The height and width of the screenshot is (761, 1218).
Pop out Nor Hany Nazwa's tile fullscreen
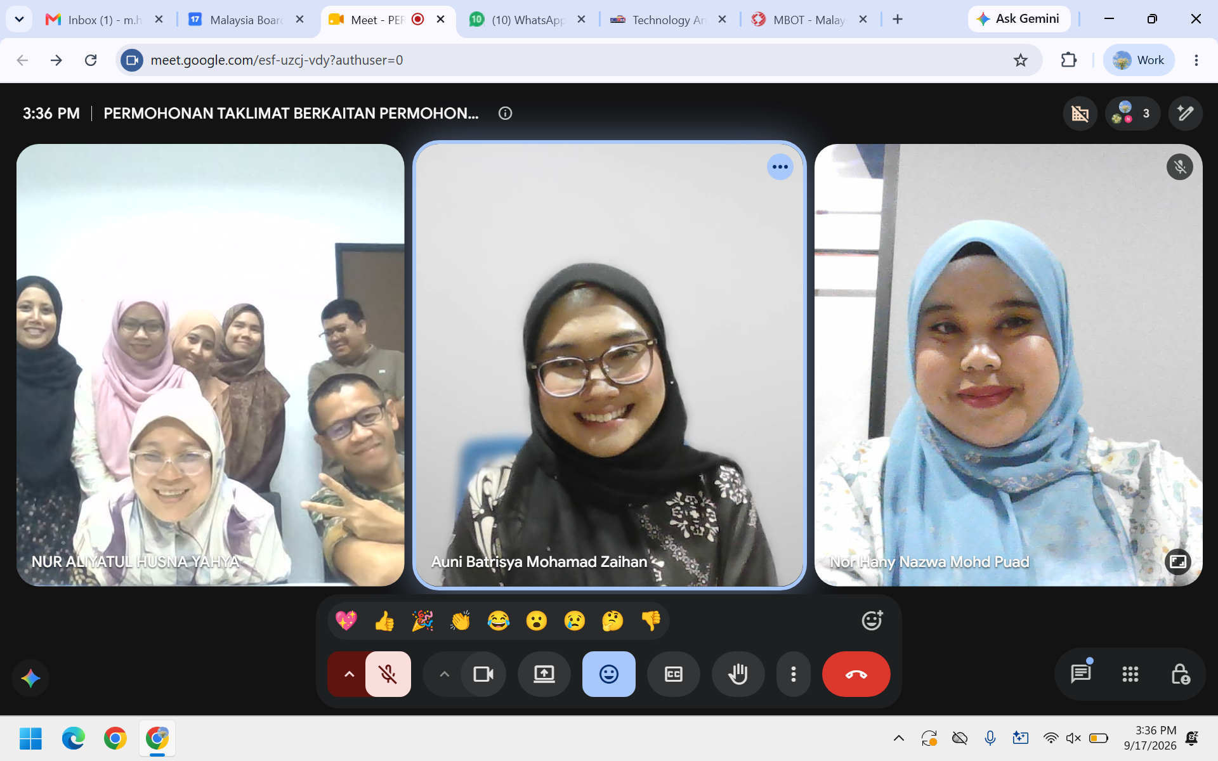click(x=1178, y=561)
